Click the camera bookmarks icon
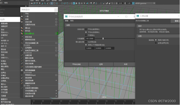The width and height of the screenshot is (180, 105). 40,3
